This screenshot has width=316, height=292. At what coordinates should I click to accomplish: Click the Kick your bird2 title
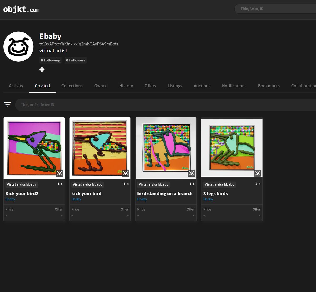coord(22,194)
